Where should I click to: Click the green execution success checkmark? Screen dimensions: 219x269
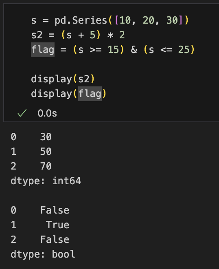[22, 113]
